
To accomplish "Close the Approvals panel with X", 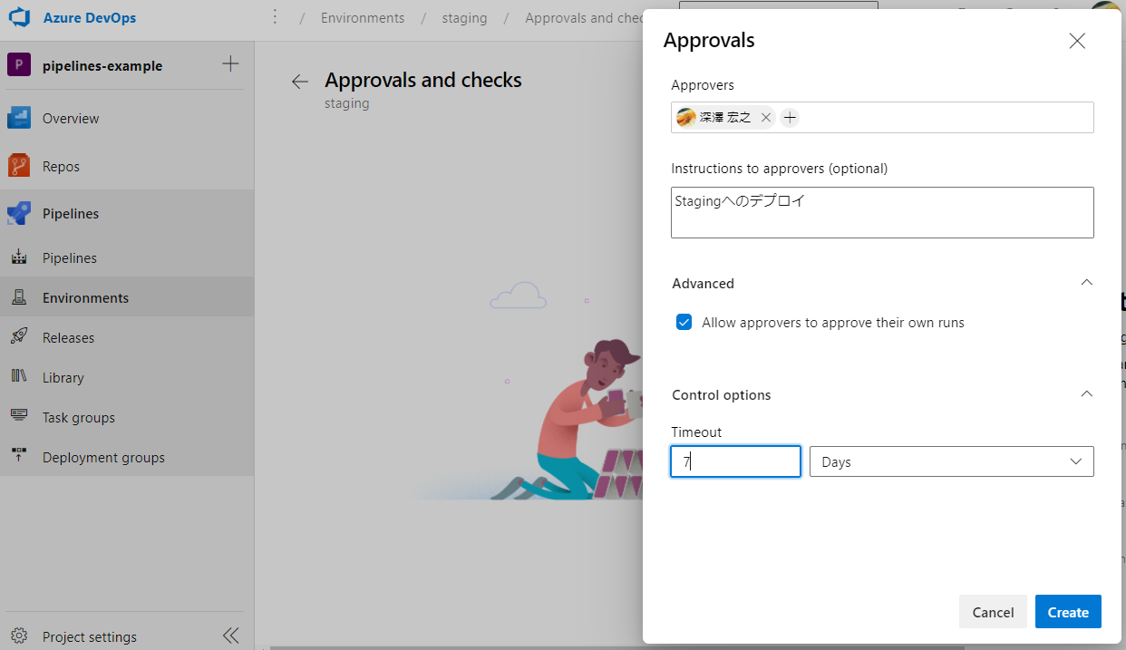I will [1077, 41].
